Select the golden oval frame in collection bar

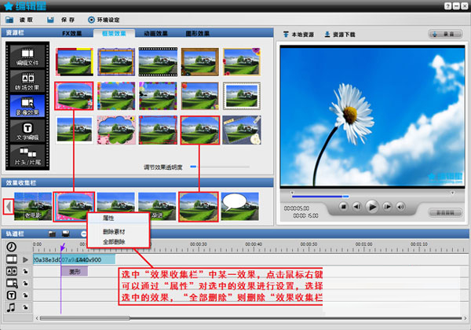199,207
